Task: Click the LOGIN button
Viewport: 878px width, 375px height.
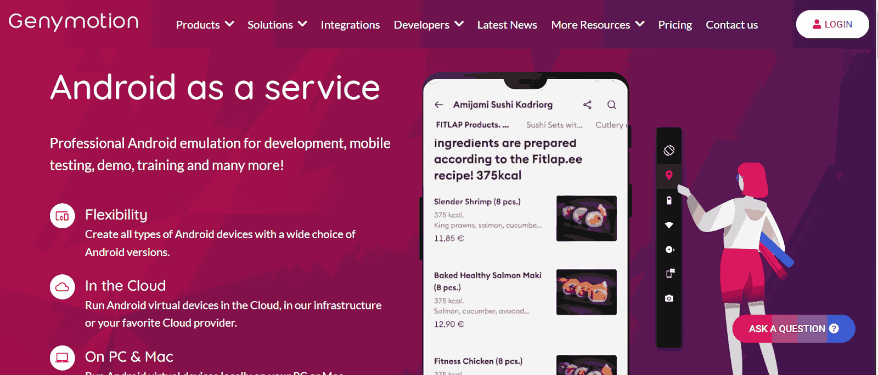Action: 832,24
